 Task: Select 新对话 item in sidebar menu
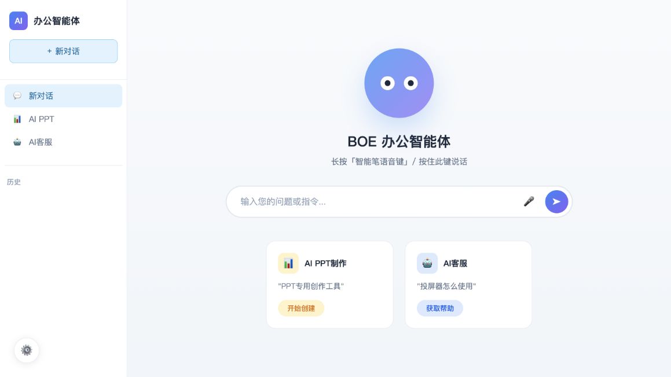coord(63,96)
